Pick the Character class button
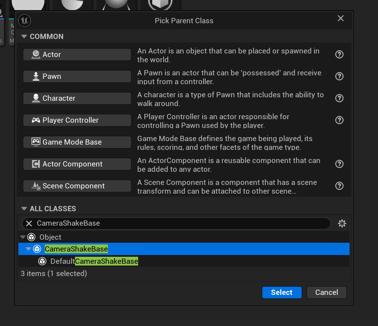The image size is (378, 326). pyautogui.click(x=77, y=98)
